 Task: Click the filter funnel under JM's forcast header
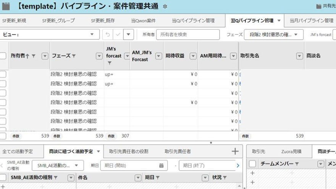coord(110,63)
